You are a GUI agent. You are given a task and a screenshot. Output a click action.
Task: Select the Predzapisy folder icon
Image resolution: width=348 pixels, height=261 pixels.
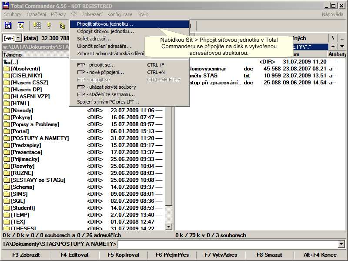(7, 145)
